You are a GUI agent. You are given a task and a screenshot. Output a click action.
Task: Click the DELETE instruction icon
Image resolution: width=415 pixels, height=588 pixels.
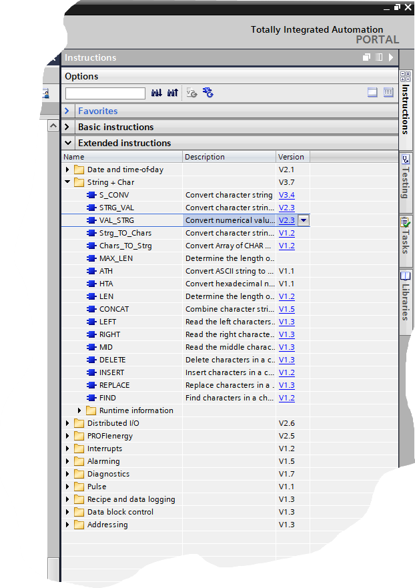click(x=91, y=360)
